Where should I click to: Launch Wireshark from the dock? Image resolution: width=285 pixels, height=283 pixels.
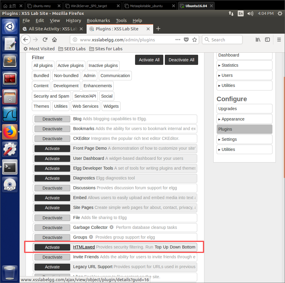click(10, 114)
